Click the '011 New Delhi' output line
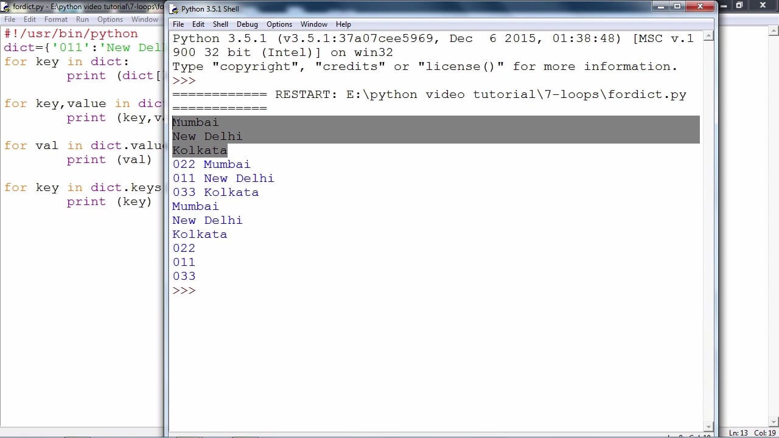779x438 pixels. 223,178
